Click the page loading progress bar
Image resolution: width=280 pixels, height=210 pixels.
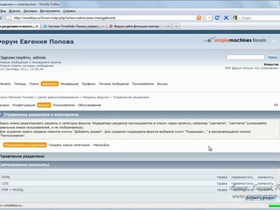coord(274,206)
